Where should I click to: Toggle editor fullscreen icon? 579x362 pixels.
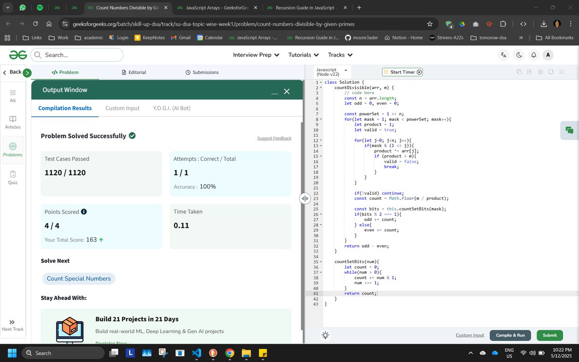point(561,72)
